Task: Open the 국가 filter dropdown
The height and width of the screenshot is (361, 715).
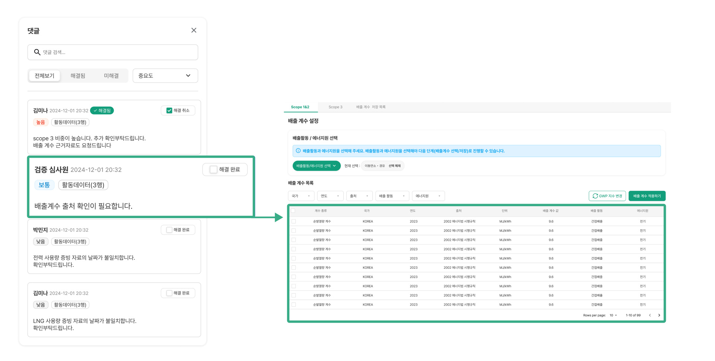Action: [x=301, y=196]
